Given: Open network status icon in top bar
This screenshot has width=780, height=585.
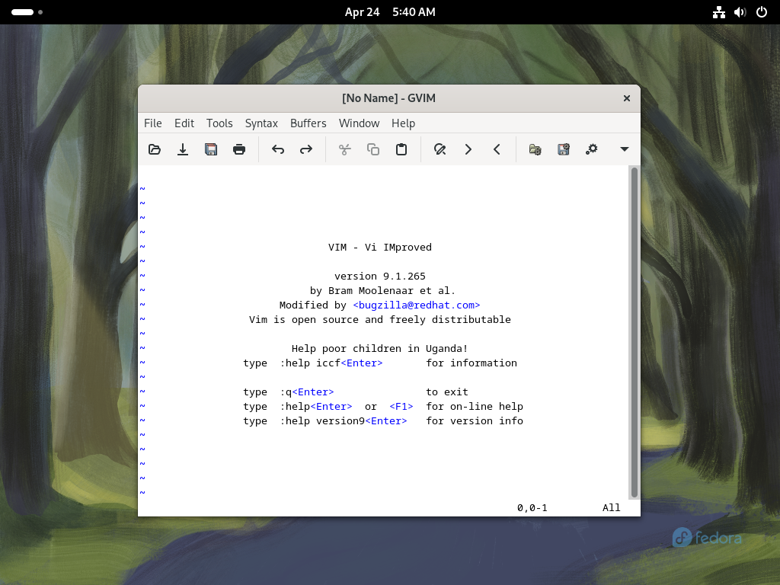Looking at the screenshot, I should pos(719,12).
